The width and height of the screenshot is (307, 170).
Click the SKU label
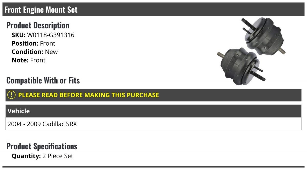point(19,35)
